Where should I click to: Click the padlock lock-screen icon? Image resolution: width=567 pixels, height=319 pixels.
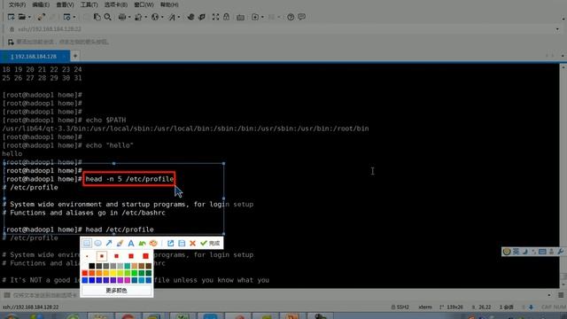pos(227,17)
